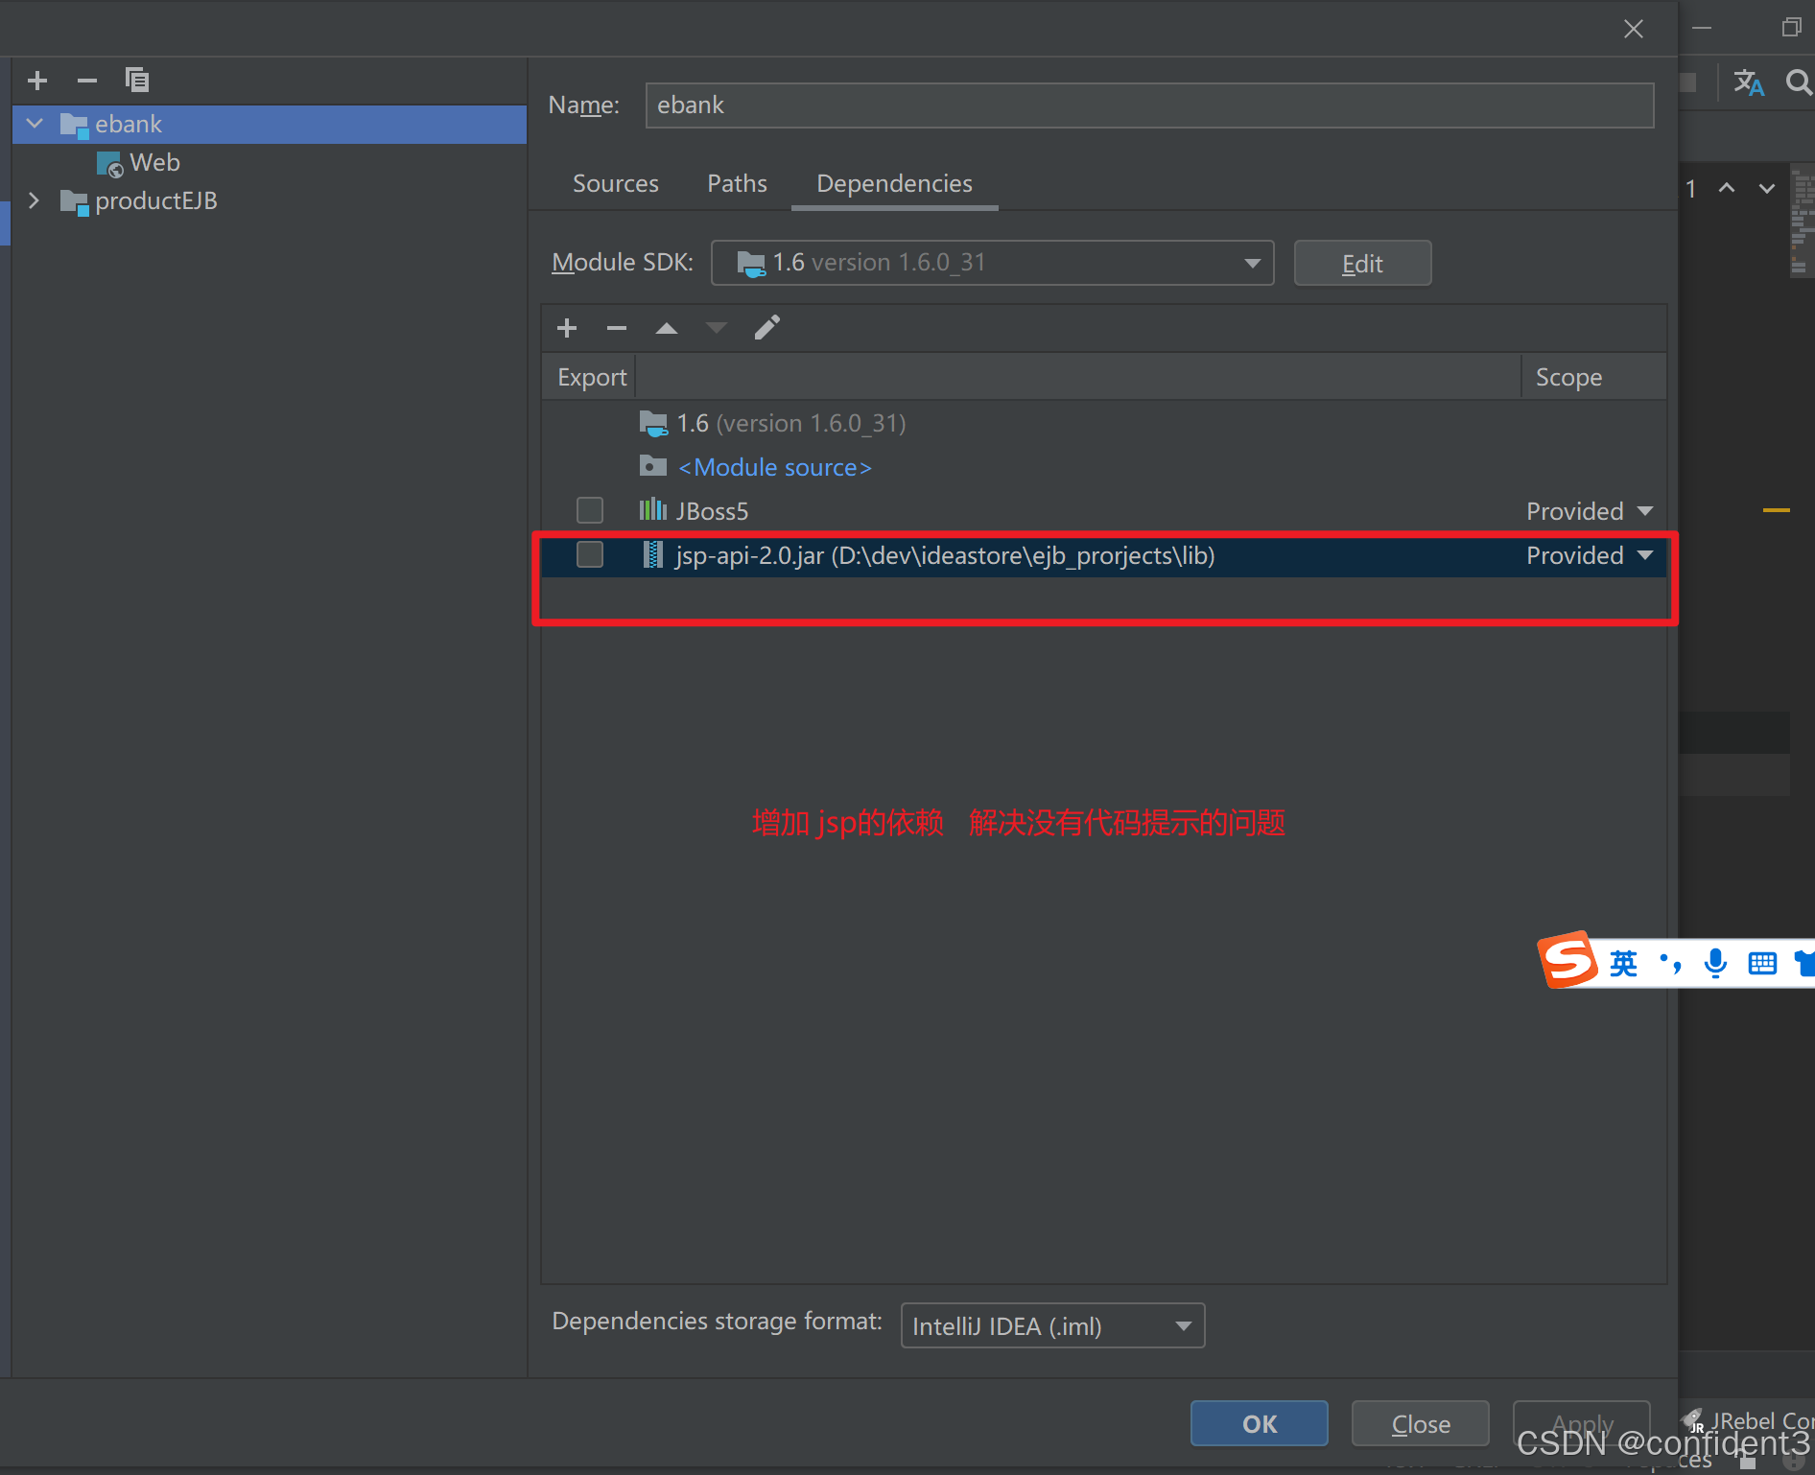Remove selected dependency with minus icon

pyautogui.click(x=617, y=328)
